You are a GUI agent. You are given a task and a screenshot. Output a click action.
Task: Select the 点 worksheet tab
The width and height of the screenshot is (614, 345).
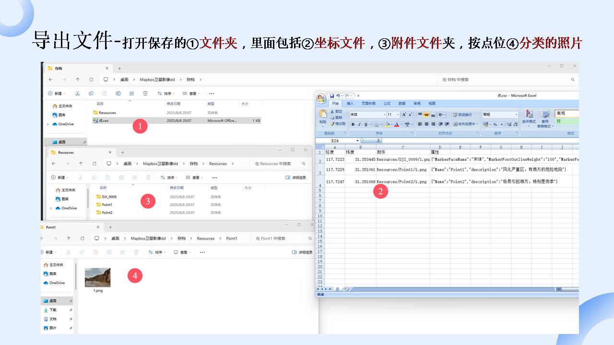[337, 289]
